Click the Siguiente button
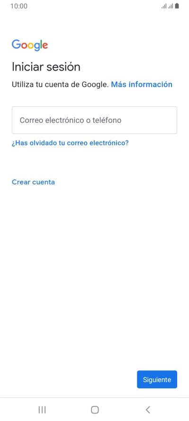 tap(157, 379)
